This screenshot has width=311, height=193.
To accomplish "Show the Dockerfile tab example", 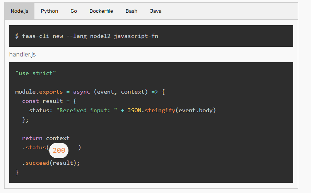I will pos(101,11).
